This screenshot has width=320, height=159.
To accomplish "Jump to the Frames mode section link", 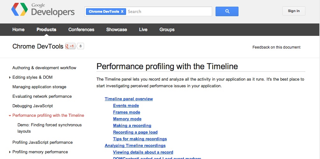I will 126,112.
